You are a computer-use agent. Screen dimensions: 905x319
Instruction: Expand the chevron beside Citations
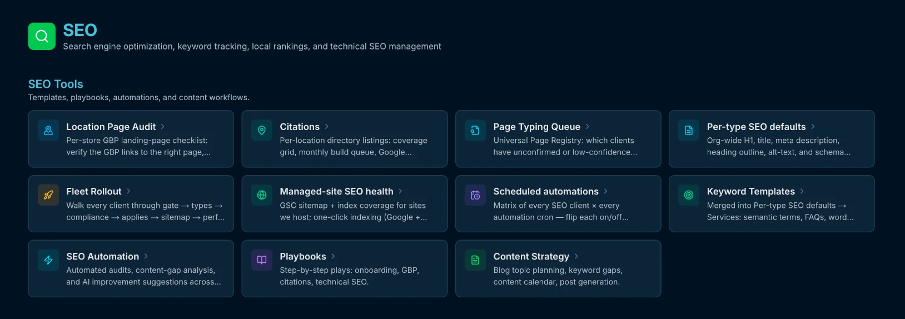pos(326,127)
